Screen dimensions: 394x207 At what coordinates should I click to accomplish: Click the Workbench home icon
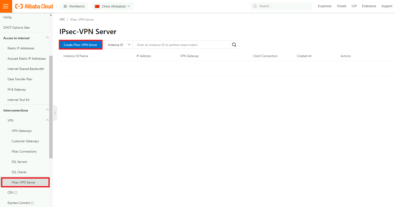65,6
